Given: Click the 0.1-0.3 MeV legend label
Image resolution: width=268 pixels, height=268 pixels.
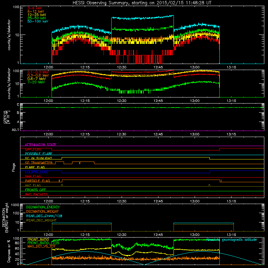Looking at the screenshot, I should point(38,72).
